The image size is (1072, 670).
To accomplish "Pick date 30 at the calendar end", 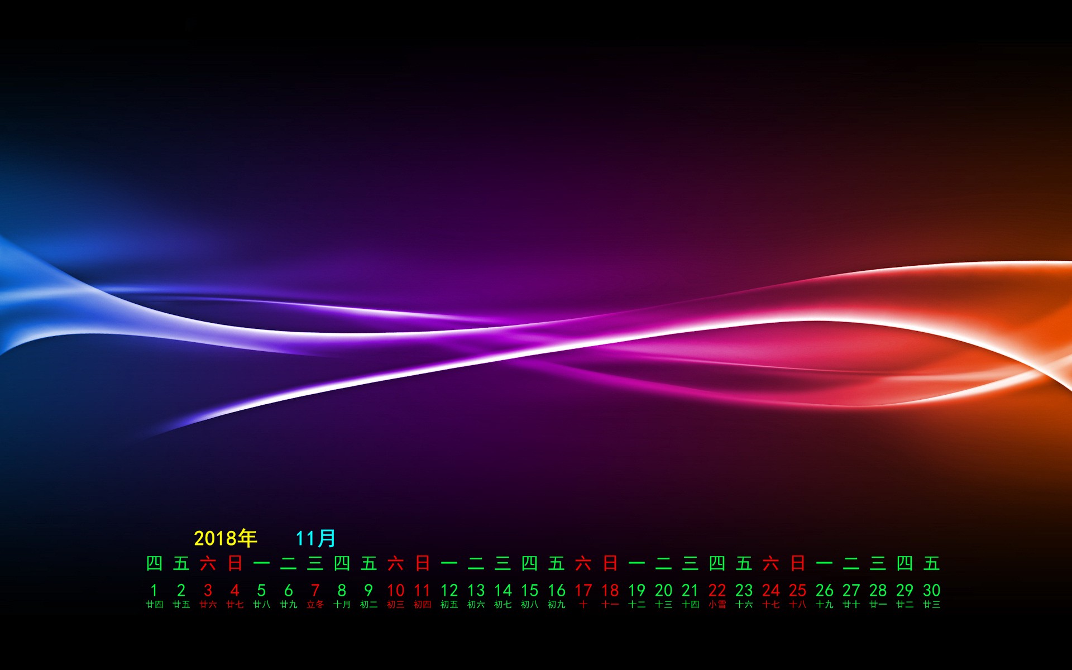I will [931, 591].
